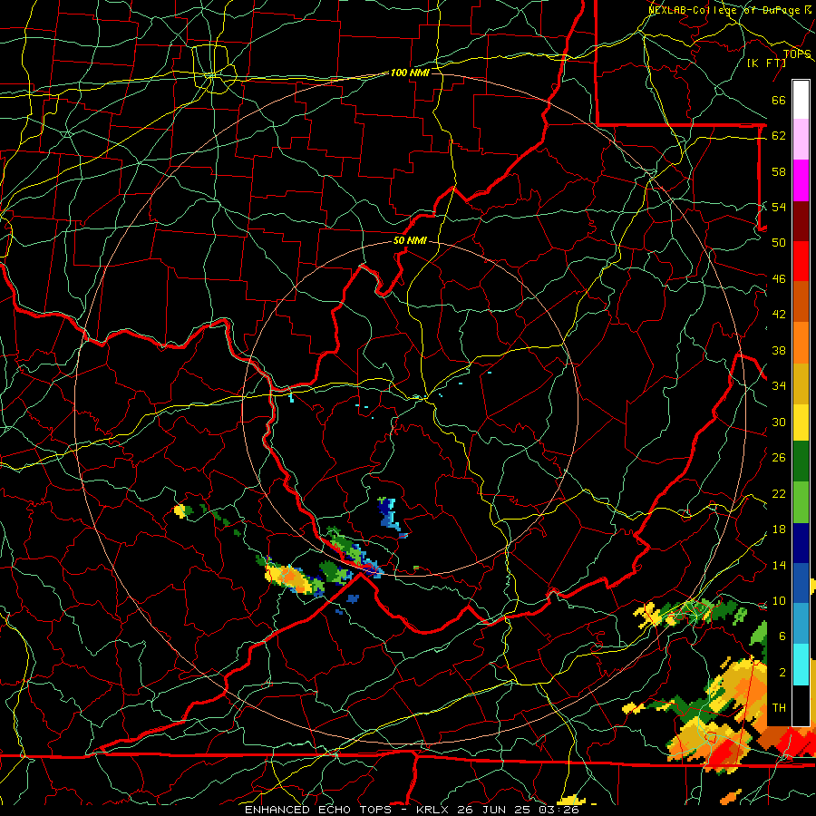Viewport: 816px width, 816px height.
Task: Click the TOPS legend title
Action: click(797, 54)
